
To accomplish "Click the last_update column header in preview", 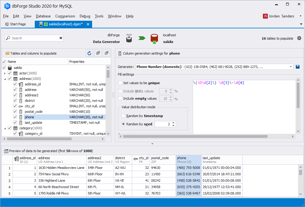I will (222, 159).
